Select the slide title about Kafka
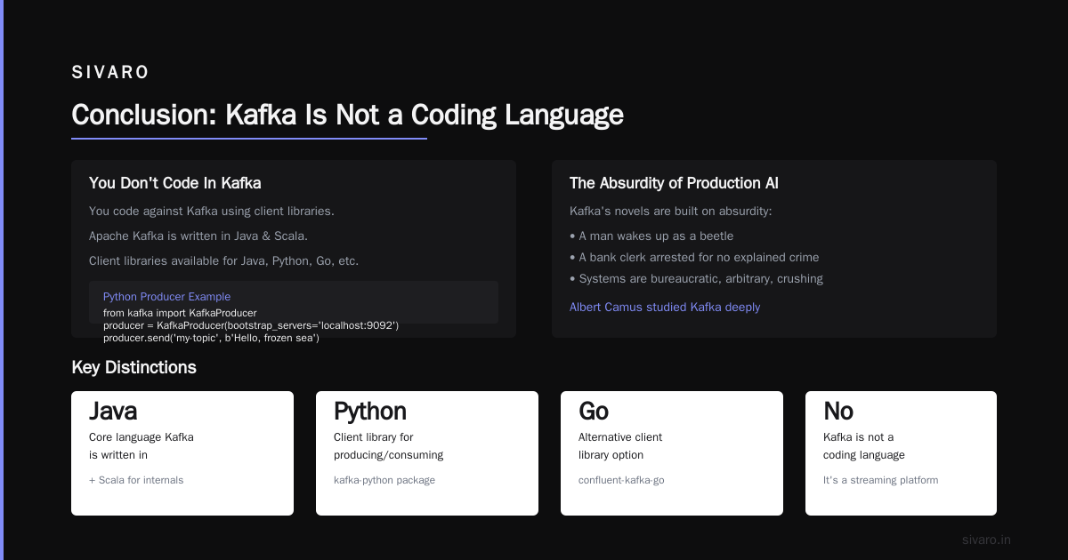This screenshot has width=1068, height=560. coord(347,115)
